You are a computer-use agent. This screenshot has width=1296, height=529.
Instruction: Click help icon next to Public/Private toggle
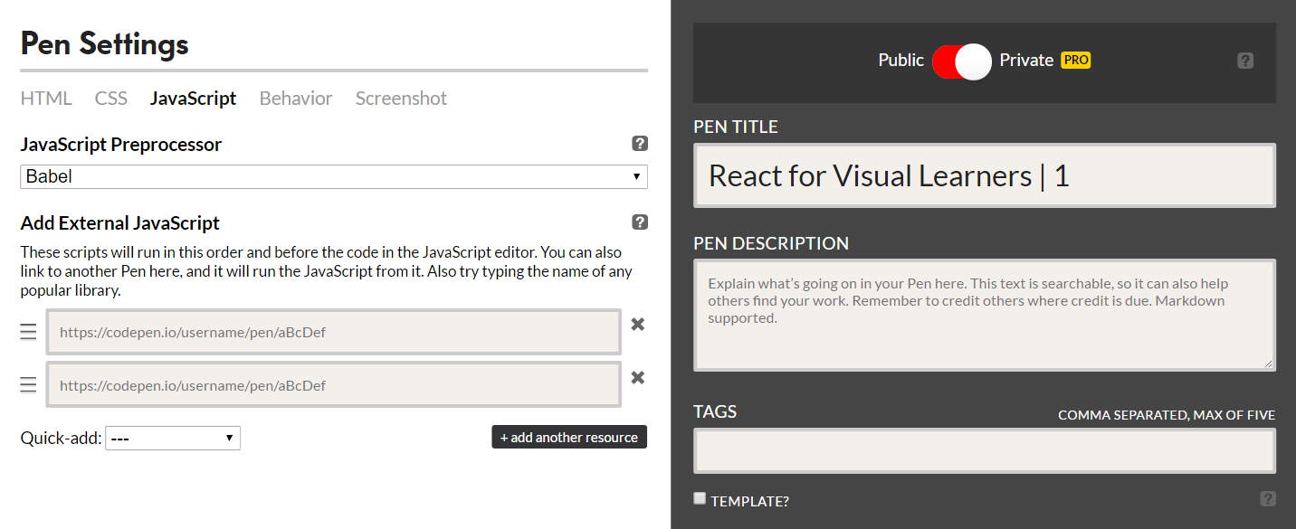tap(1245, 61)
